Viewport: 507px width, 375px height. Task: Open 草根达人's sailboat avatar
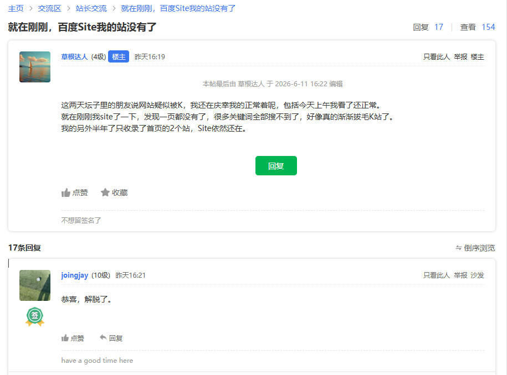click(x=35, y=67)
